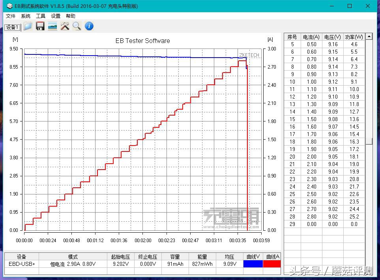Click the red 曲线A color swatch
This screenshot has height=280, width=380.
pyautogui.click(x=271, y=264)
